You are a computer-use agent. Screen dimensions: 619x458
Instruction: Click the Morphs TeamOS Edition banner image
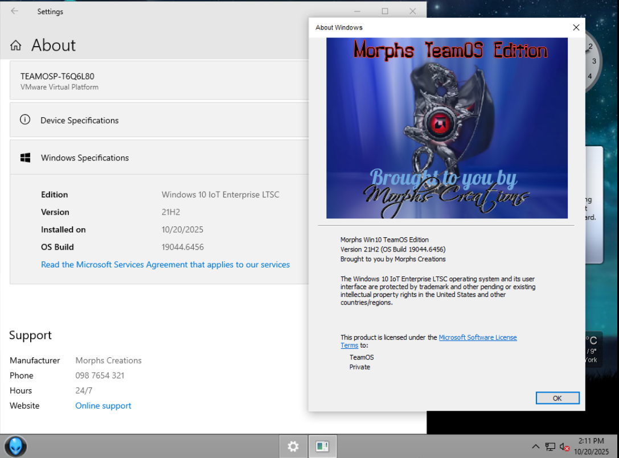[x=447, y=128]
